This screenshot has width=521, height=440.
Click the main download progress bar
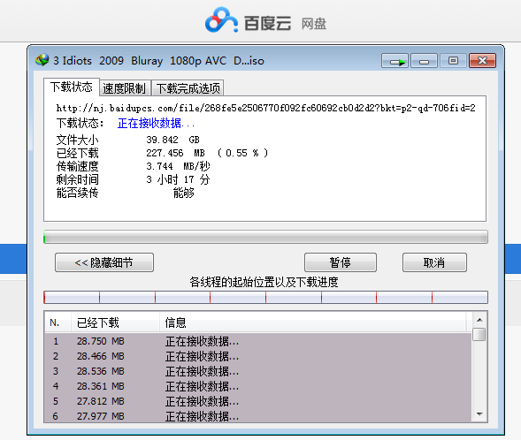pos(265,237)
